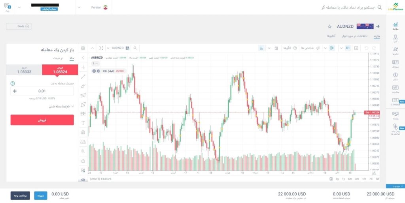Select the trend line drawing tool
Screen dimensions: 405x203
tap(83, 77)
